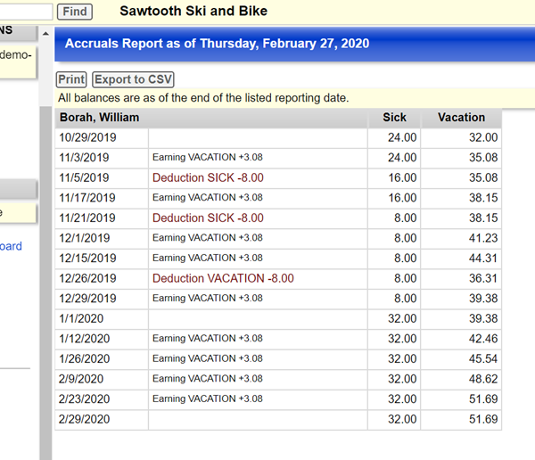535x460 pixels.
Task: Focus the search field beside Find
Action: click(x=26, y=12)
